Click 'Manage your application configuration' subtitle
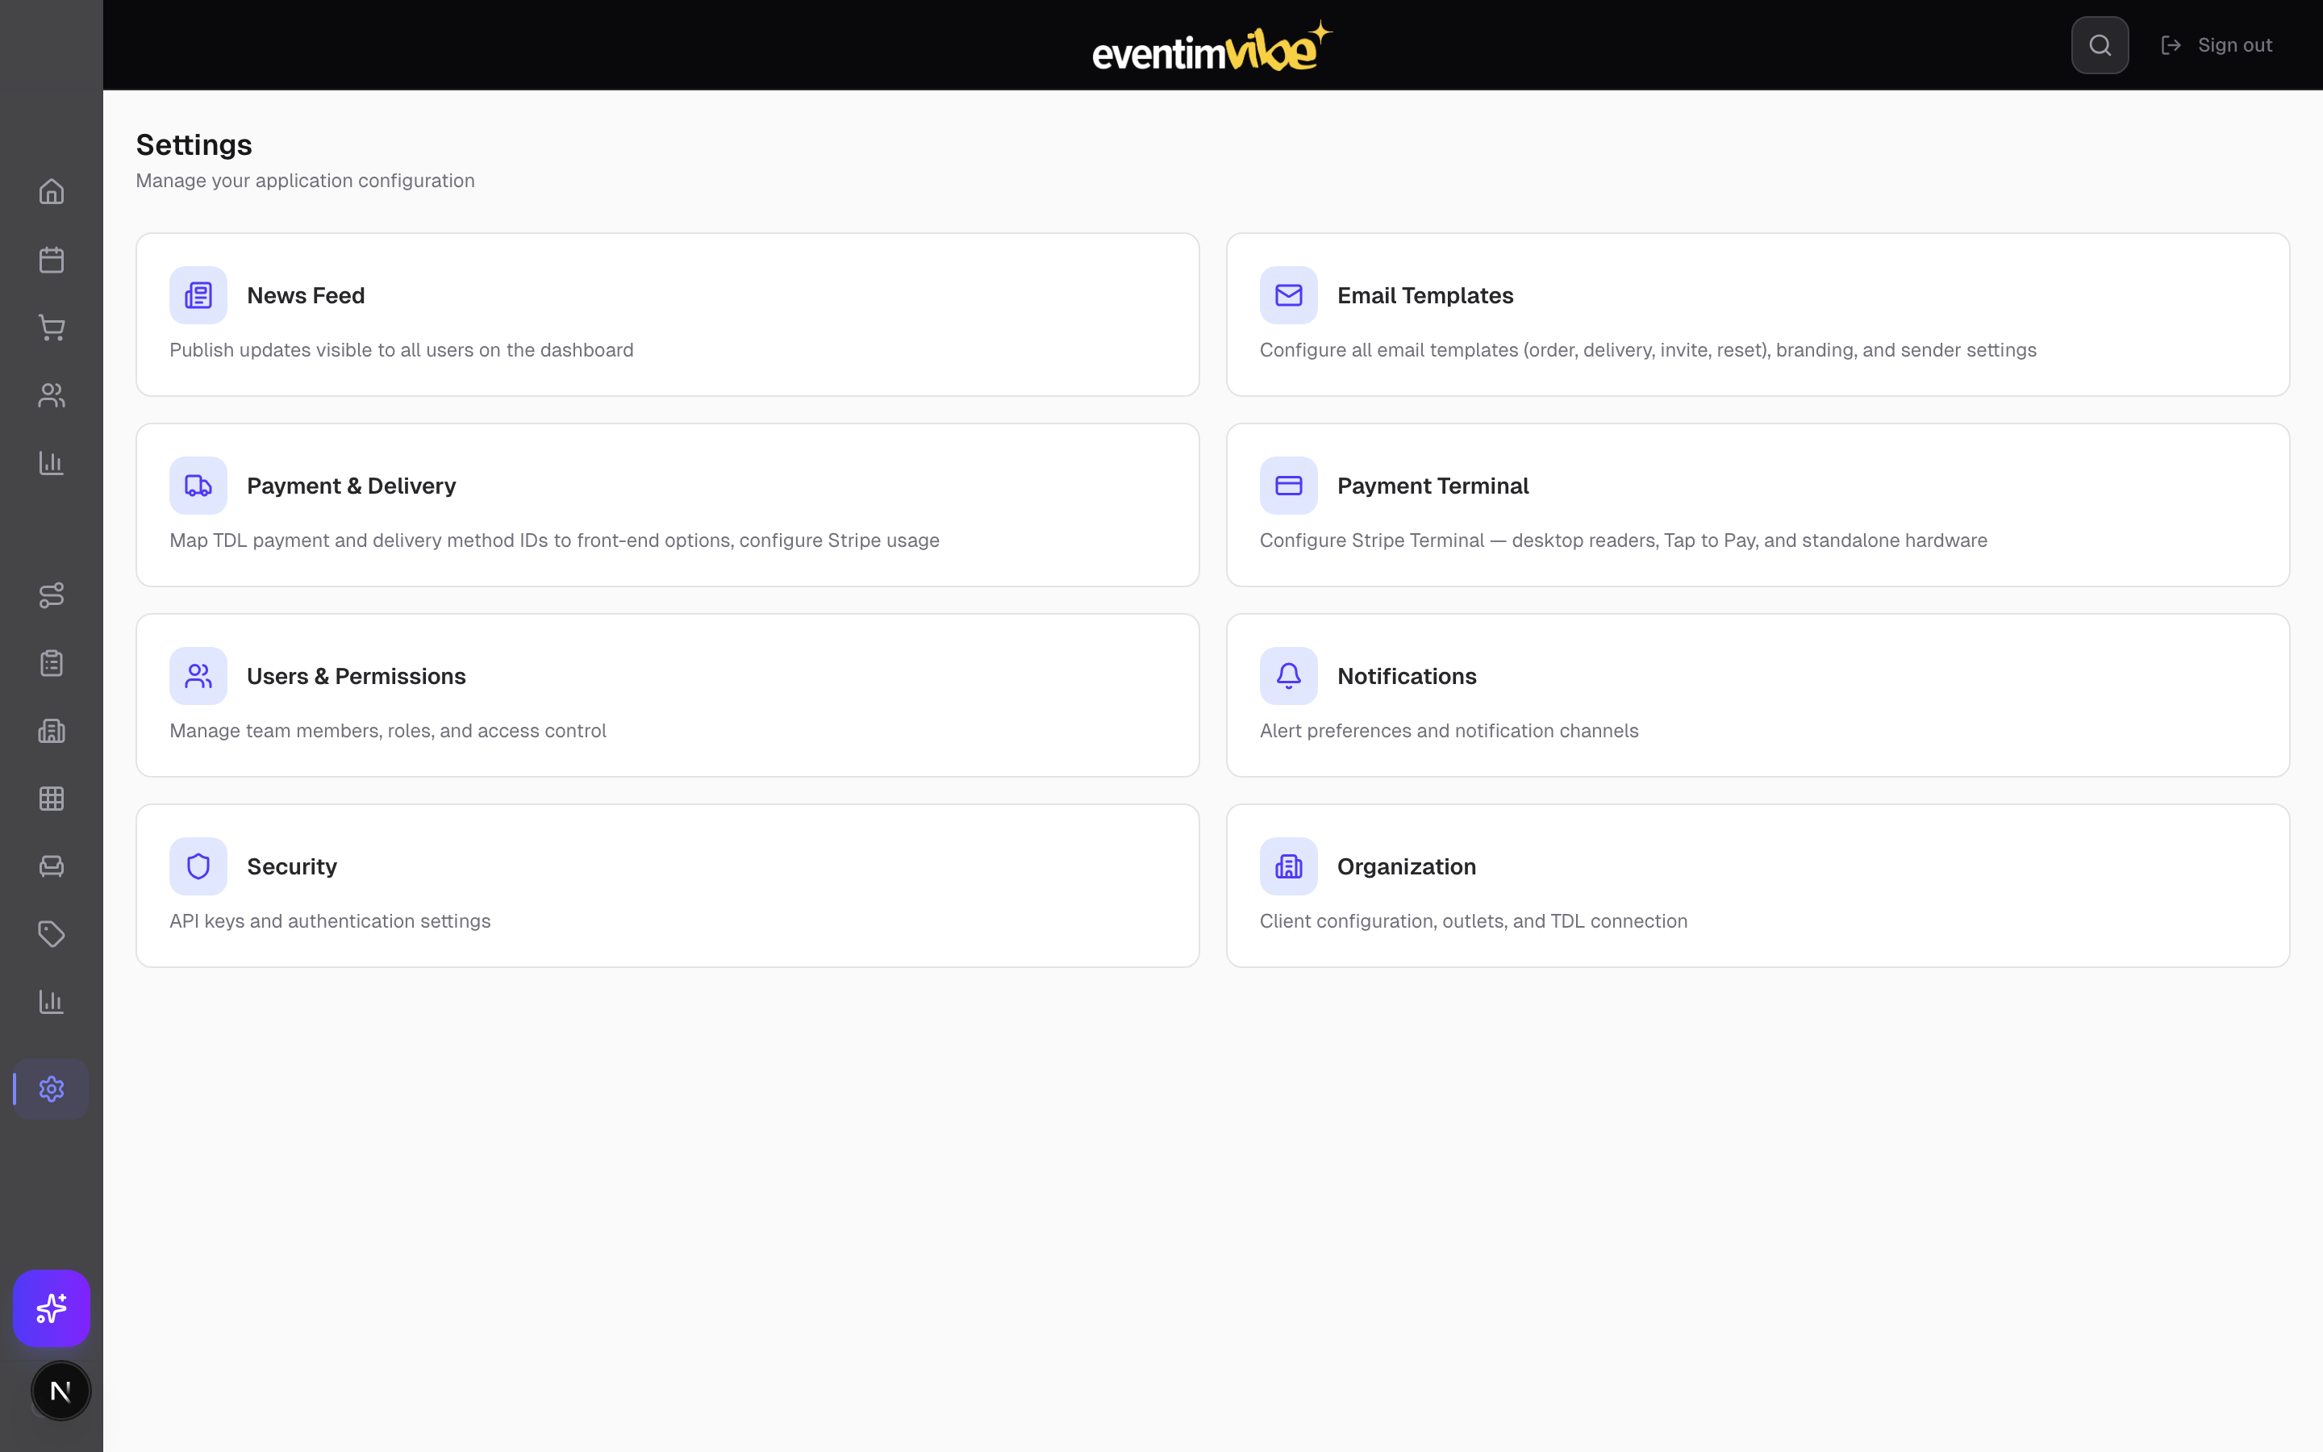 tap(305, 181)
